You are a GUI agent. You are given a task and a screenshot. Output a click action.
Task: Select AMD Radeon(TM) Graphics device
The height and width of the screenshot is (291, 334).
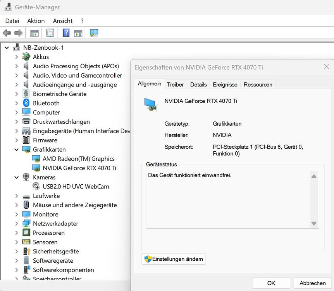(x=78, y=159)
